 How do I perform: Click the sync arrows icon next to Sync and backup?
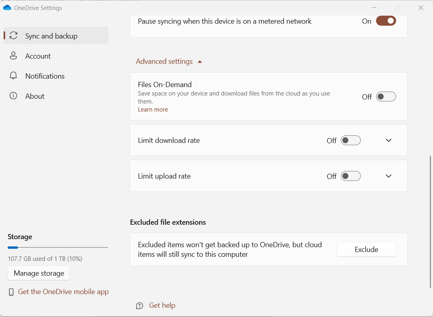tap(14, 36)
